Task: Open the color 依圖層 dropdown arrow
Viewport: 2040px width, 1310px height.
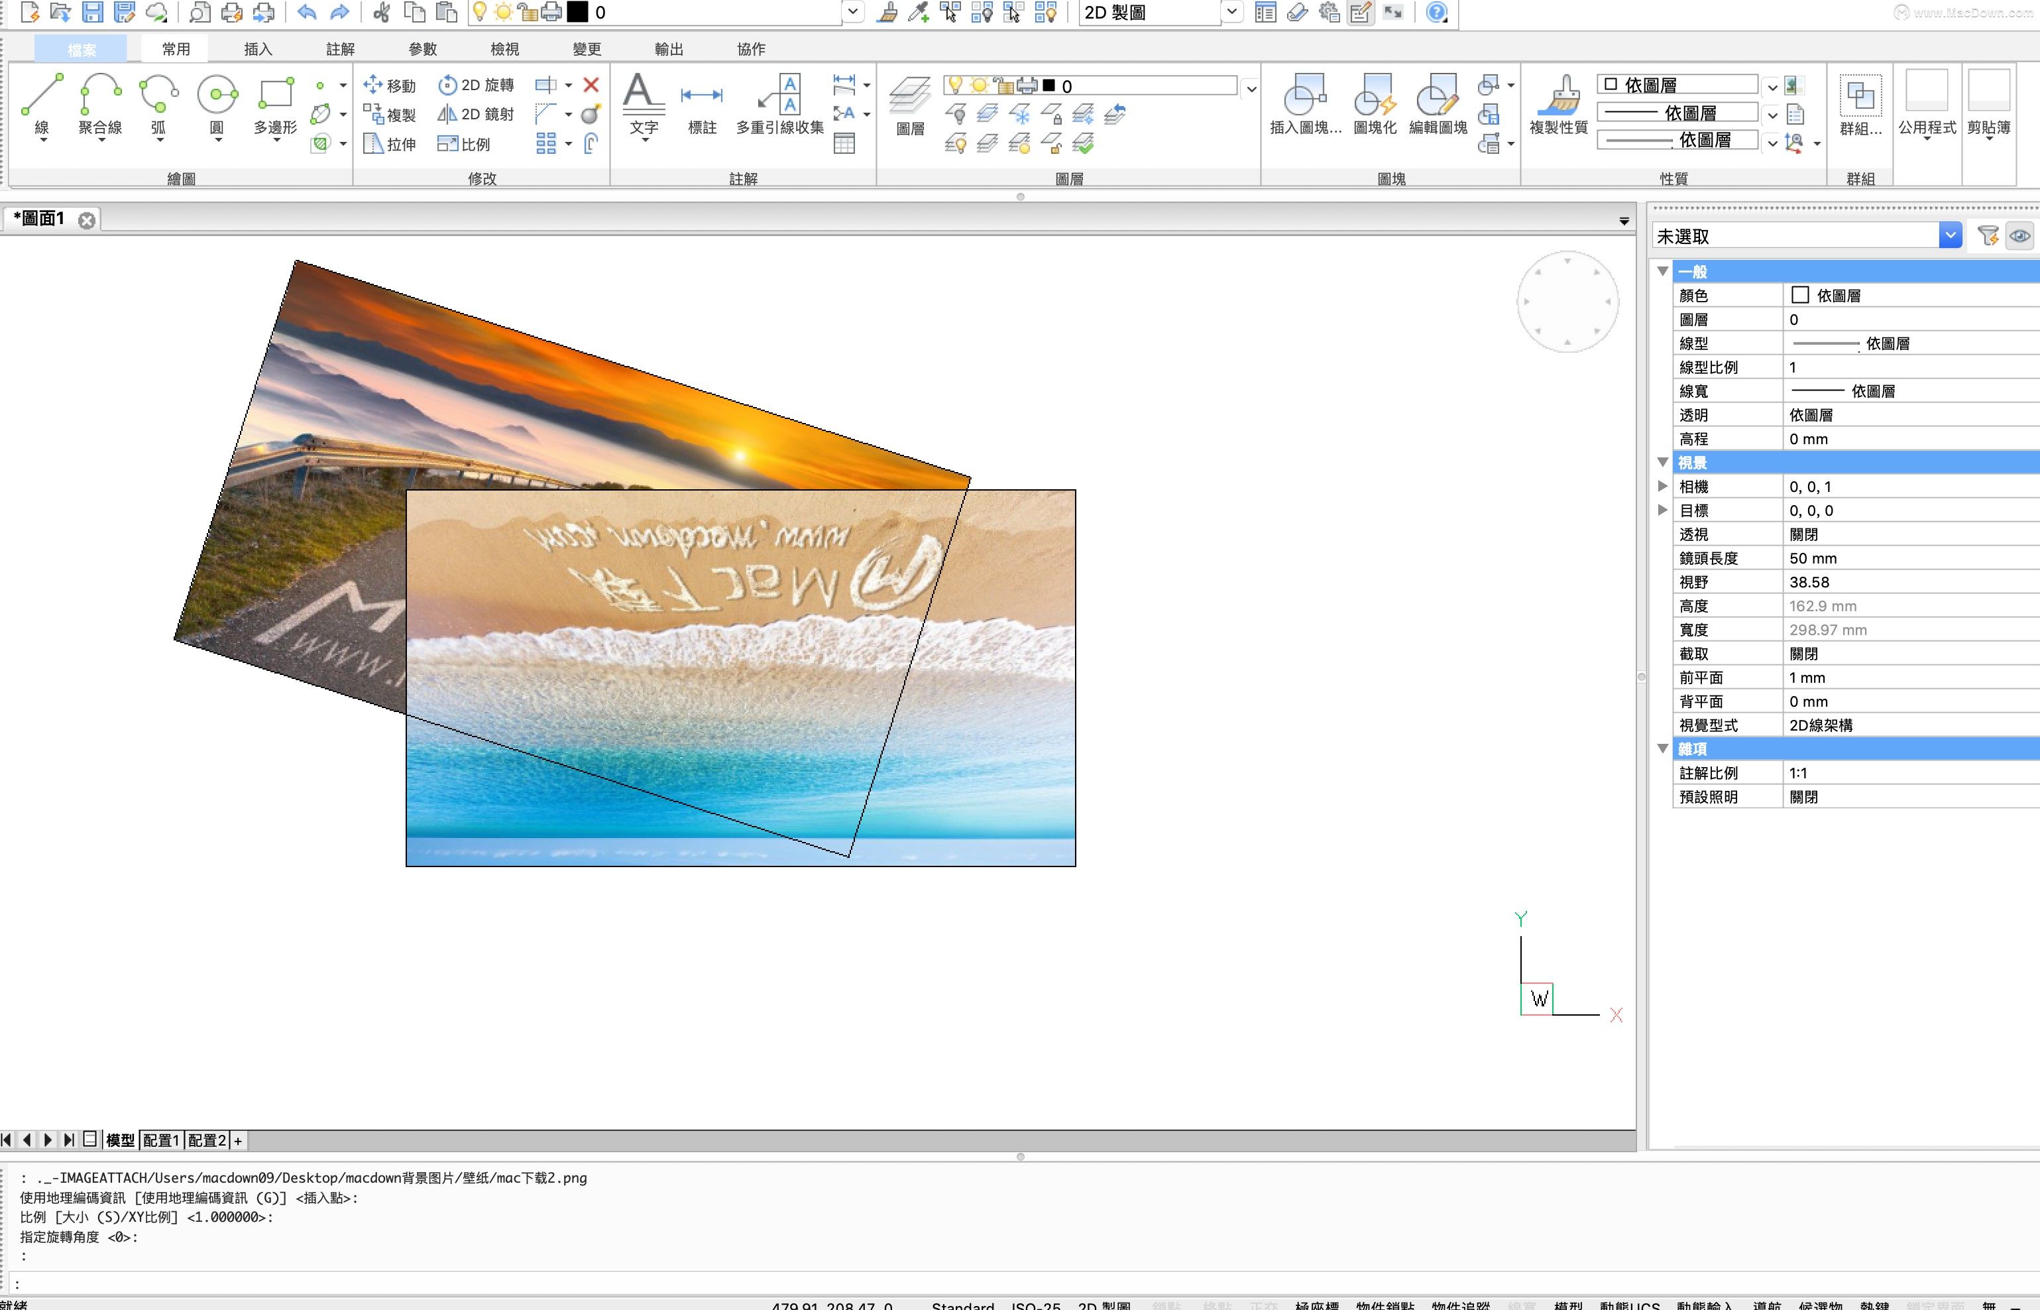Action: pos(1772,86)
